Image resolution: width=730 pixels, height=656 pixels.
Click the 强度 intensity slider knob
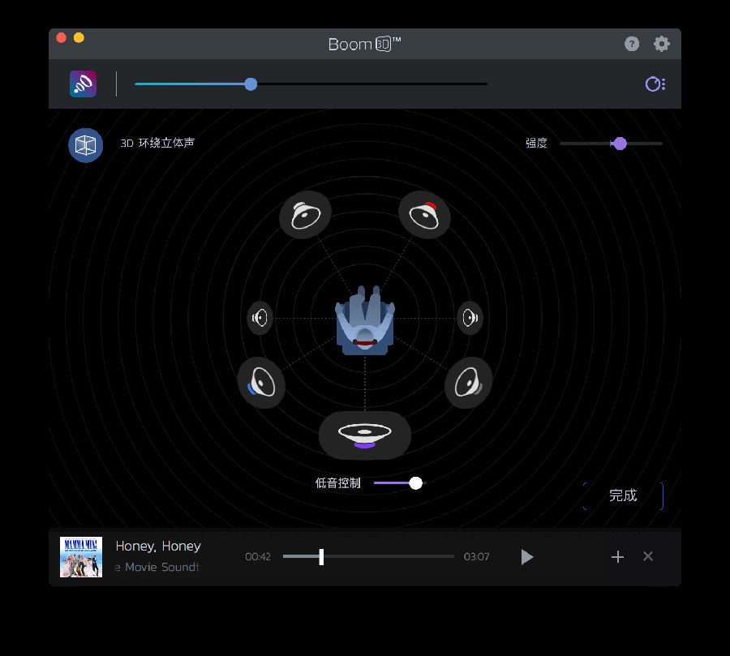620,144
